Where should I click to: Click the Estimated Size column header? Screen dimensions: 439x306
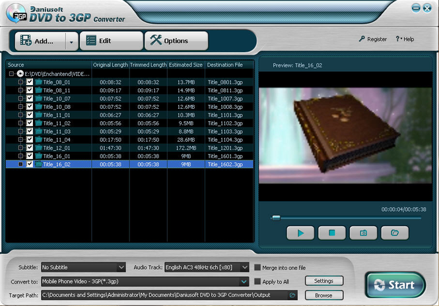[186, 65]
